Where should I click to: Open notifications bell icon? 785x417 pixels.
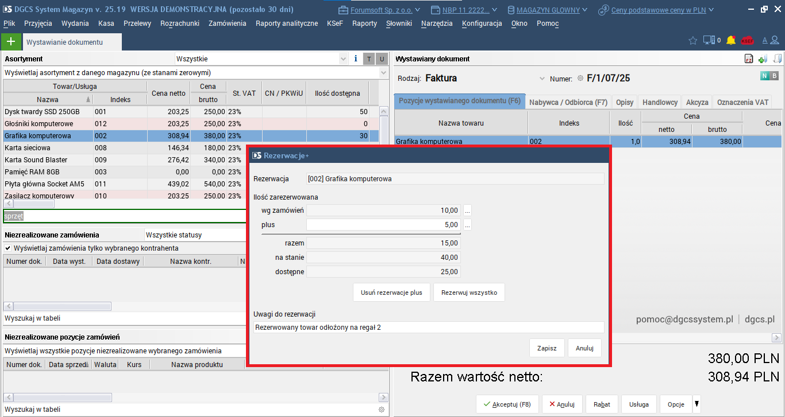point(731,40)
